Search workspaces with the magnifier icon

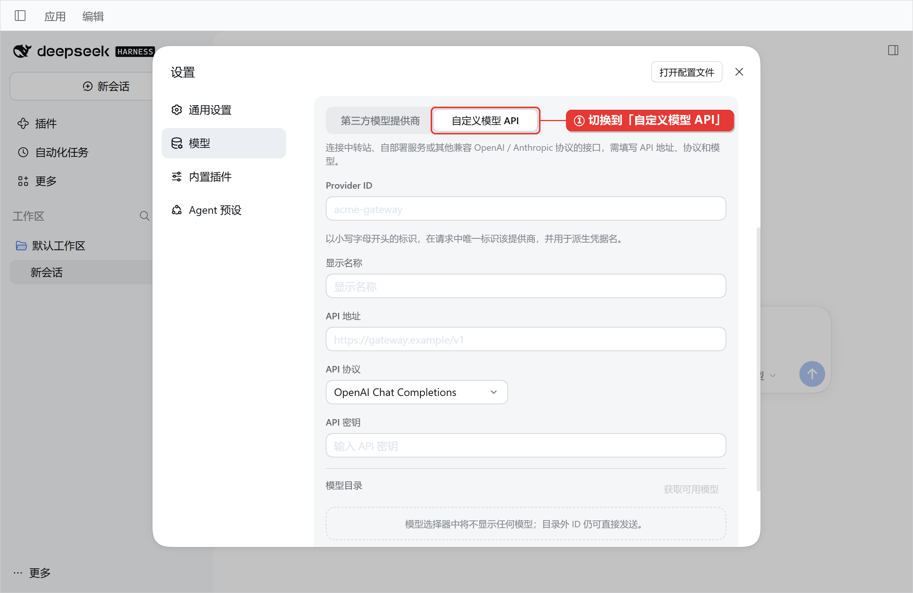(144, 216)
